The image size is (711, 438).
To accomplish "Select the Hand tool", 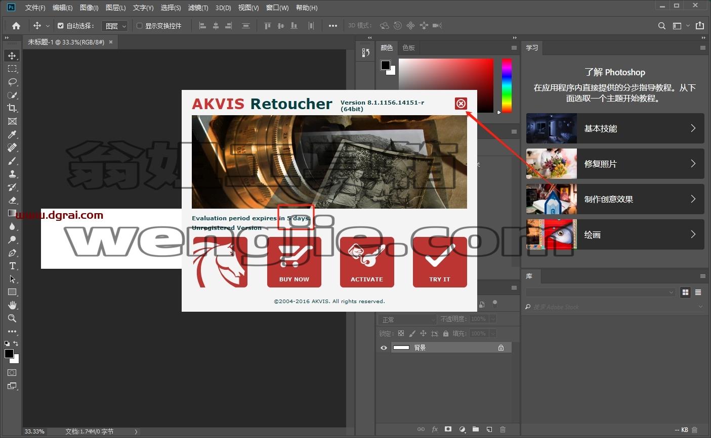I will tap(12, 305).
